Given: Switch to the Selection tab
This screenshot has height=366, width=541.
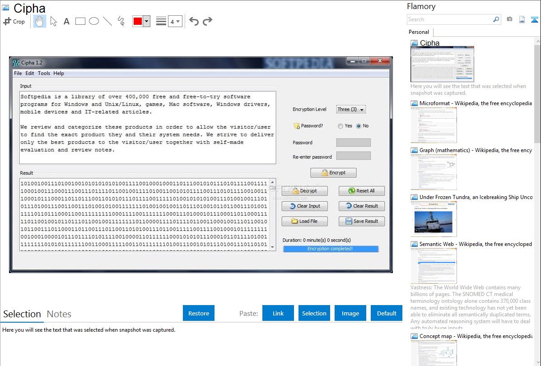Looking at the screenshot, I should pos(22,314).
